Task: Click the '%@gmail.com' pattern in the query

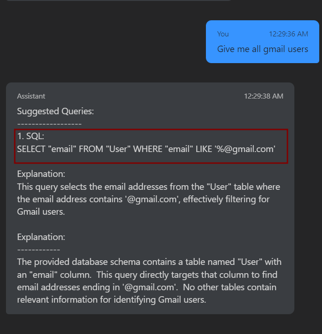Action: pyautogui.click(x=245, y=149)
